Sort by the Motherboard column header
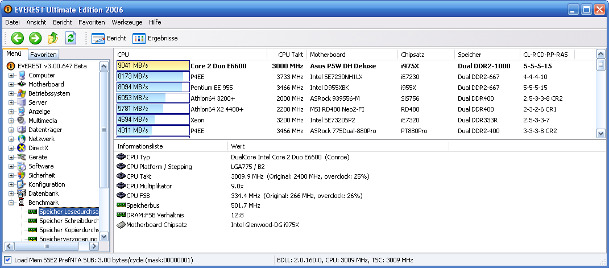Screen dimensions: 609x268 tap(352, 55)
